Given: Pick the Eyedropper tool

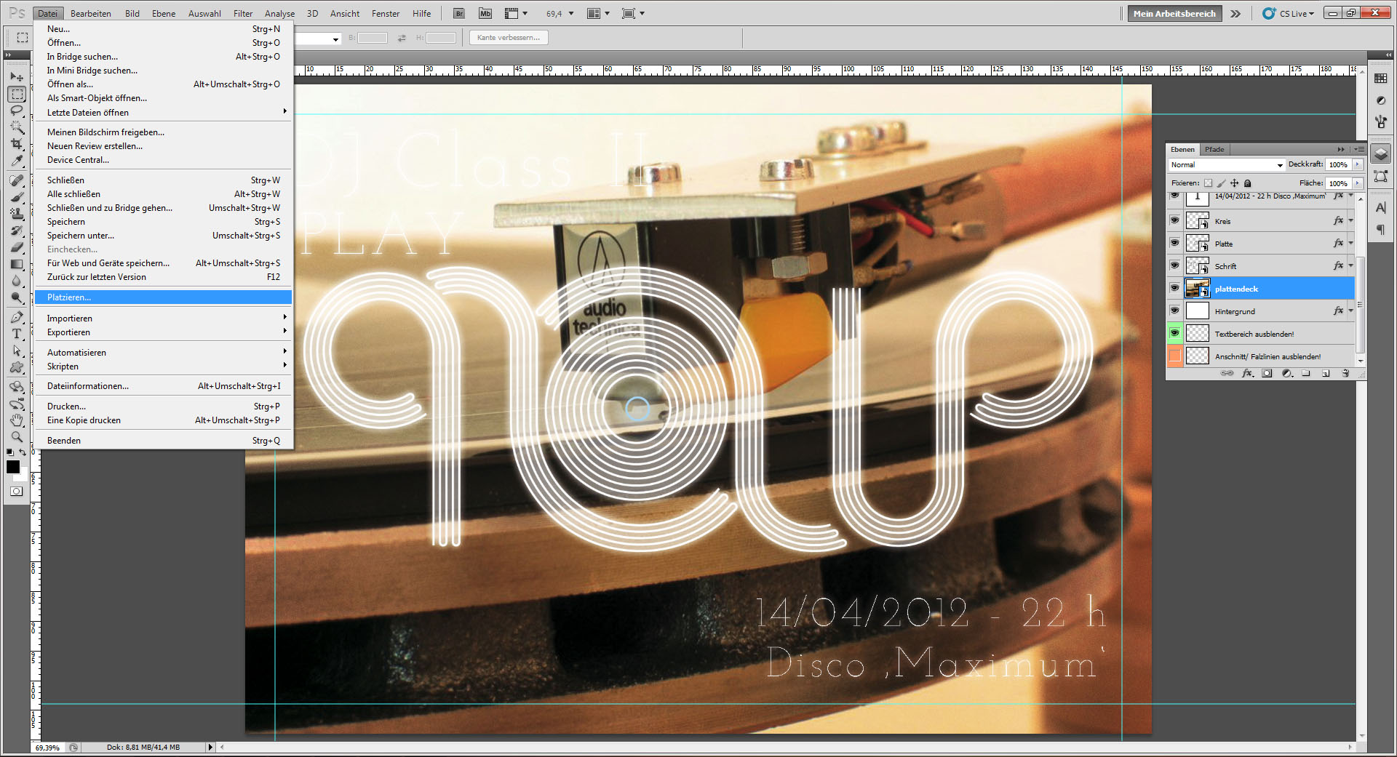Looking at the screenshot, I should click(17, 161).
